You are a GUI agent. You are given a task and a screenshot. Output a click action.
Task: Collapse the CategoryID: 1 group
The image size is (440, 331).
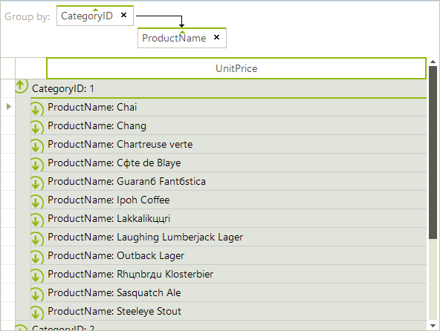[x=22, y=86]
